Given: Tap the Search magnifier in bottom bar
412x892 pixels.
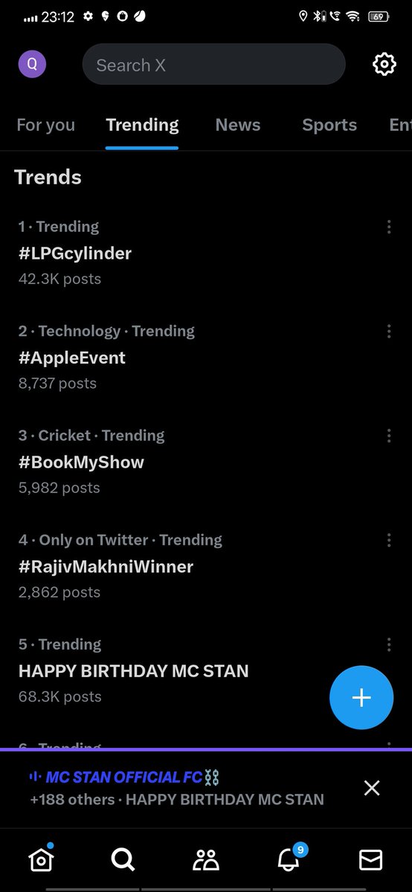Looking at the screenshot, I should click(x=123, y=860).
